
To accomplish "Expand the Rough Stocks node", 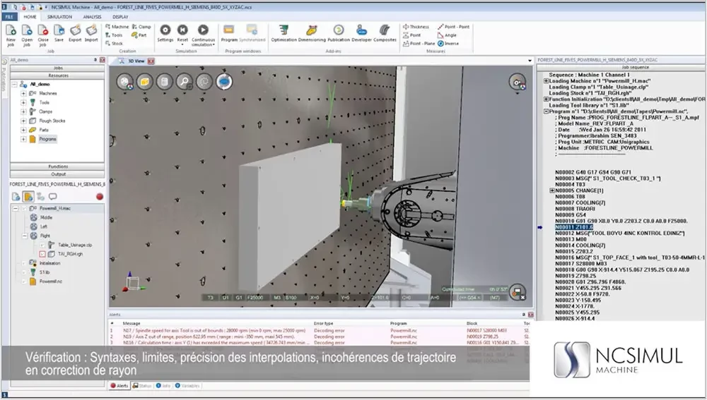I will click(x=23, y=121).
